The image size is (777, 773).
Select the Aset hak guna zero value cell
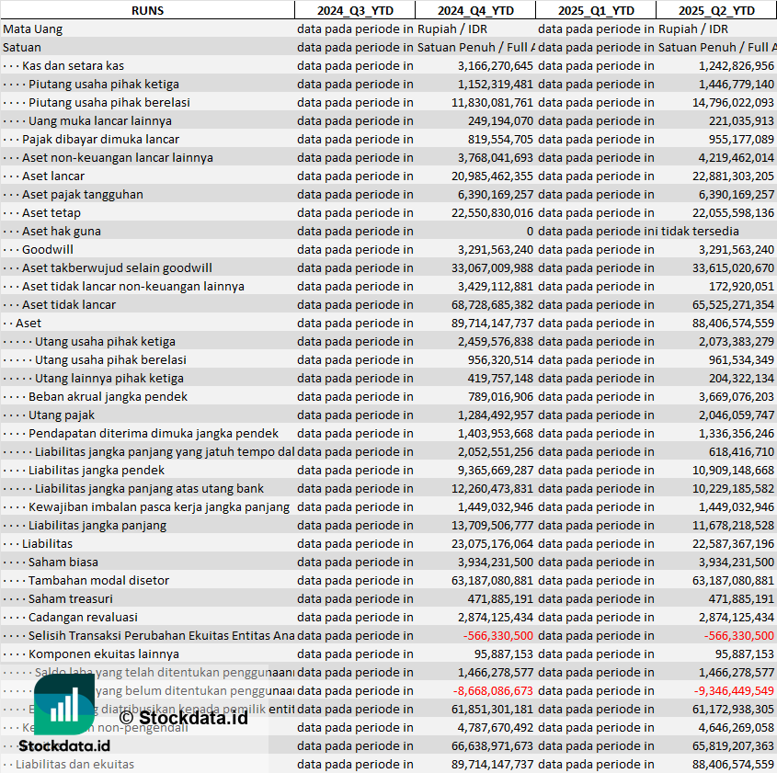click(529, 231)
